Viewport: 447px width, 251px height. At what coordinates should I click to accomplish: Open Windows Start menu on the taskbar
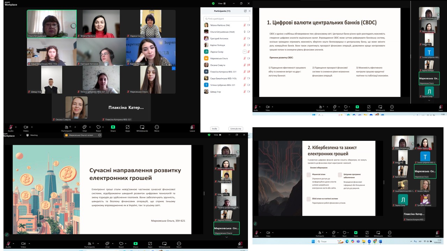(x=313, y=241)
